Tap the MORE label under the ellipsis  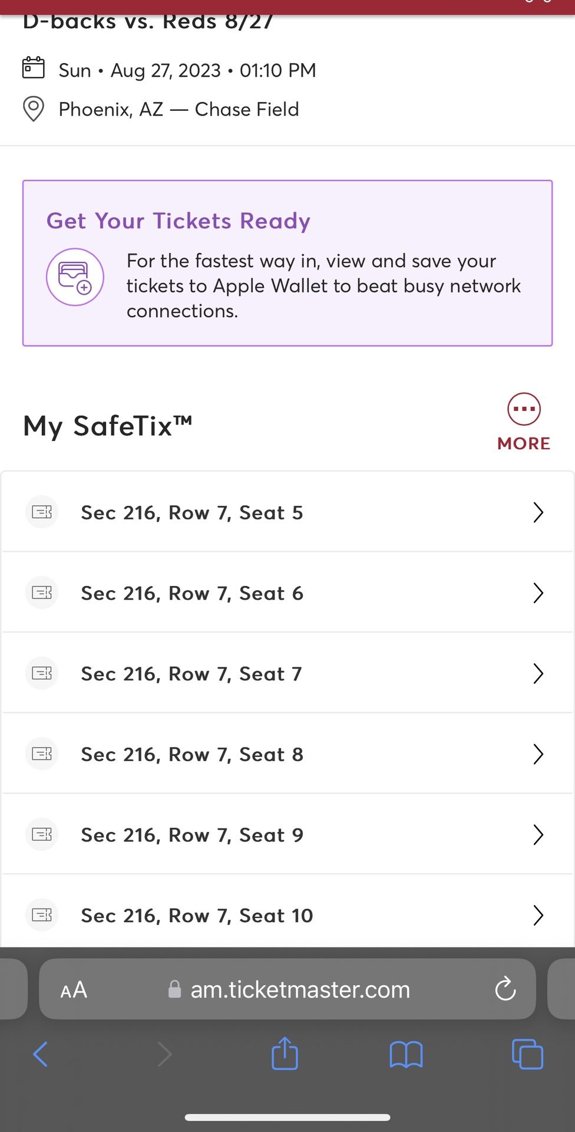(x=524, y=443)
